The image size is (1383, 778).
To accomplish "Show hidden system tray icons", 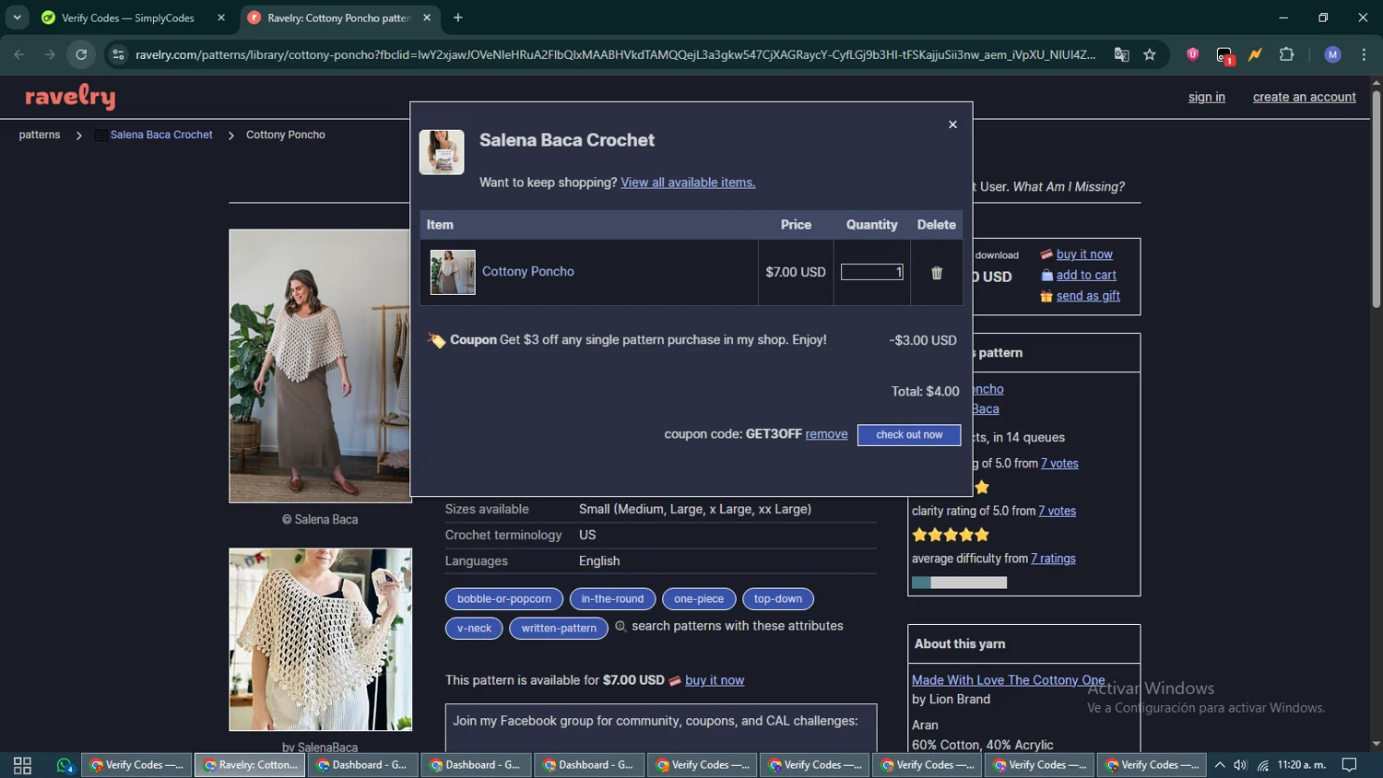I will 1219,765.
